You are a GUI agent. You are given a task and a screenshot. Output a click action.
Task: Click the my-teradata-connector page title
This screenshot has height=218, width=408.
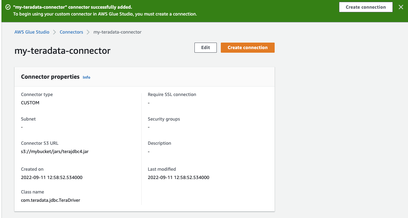(63, 51)
